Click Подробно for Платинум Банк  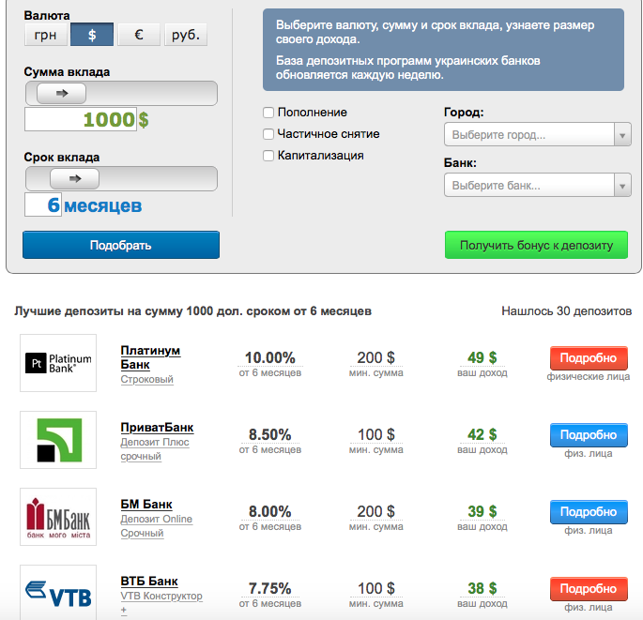(589, 358)
